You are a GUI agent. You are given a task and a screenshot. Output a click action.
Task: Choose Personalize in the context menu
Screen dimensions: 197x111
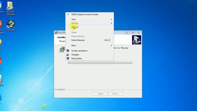90,59
